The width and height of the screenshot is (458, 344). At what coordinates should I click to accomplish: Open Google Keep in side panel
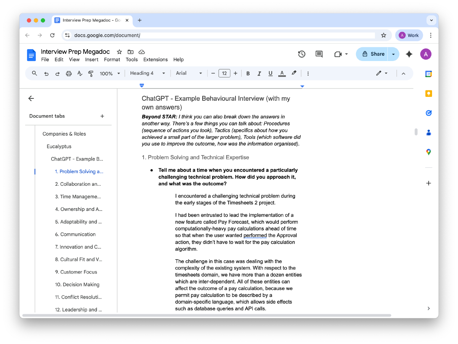pyautogui.click(x=429, y=93)
